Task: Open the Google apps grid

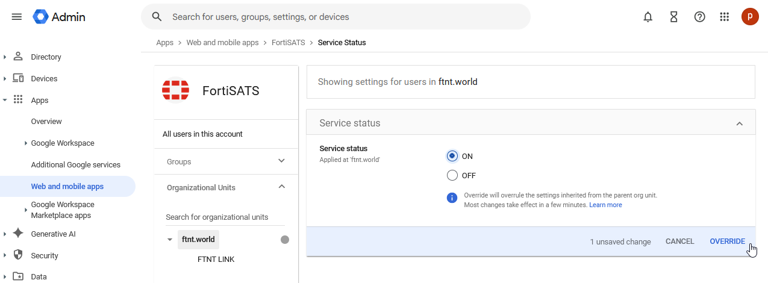Action: coord(725,17)
